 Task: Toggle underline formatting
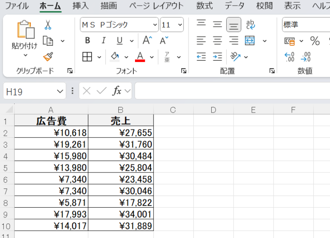pos(120,41)
